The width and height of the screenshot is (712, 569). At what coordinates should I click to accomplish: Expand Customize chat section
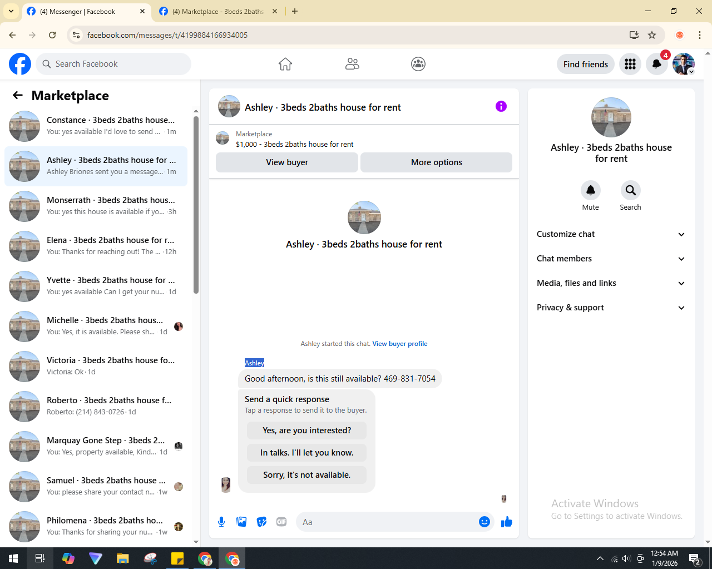pyautogui.click(x=611, y=234)
